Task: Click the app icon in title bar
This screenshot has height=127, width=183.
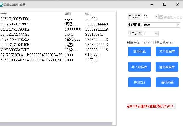Action: tap(2, 5)
